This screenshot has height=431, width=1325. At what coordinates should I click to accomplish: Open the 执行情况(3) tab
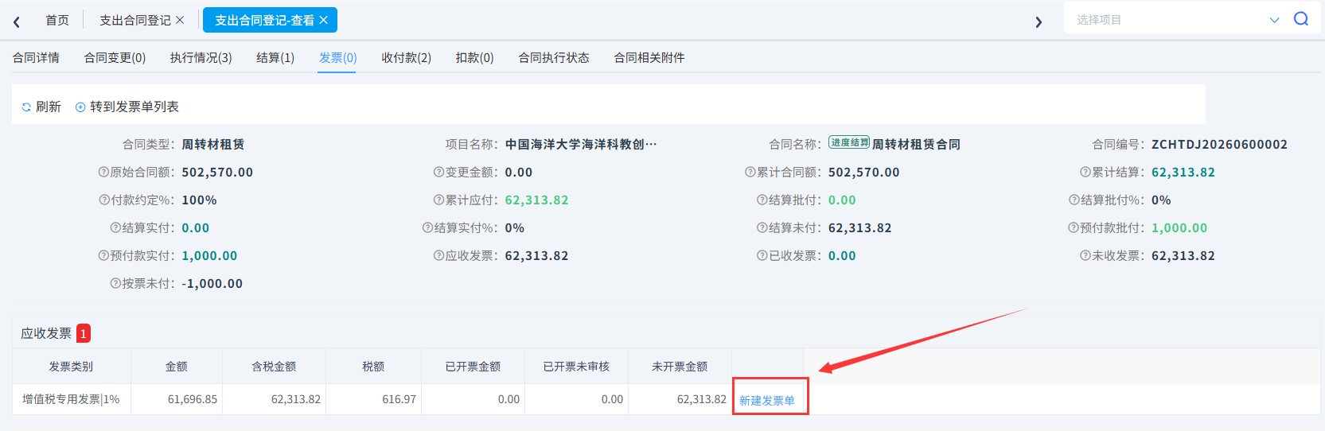pos(201,58)
